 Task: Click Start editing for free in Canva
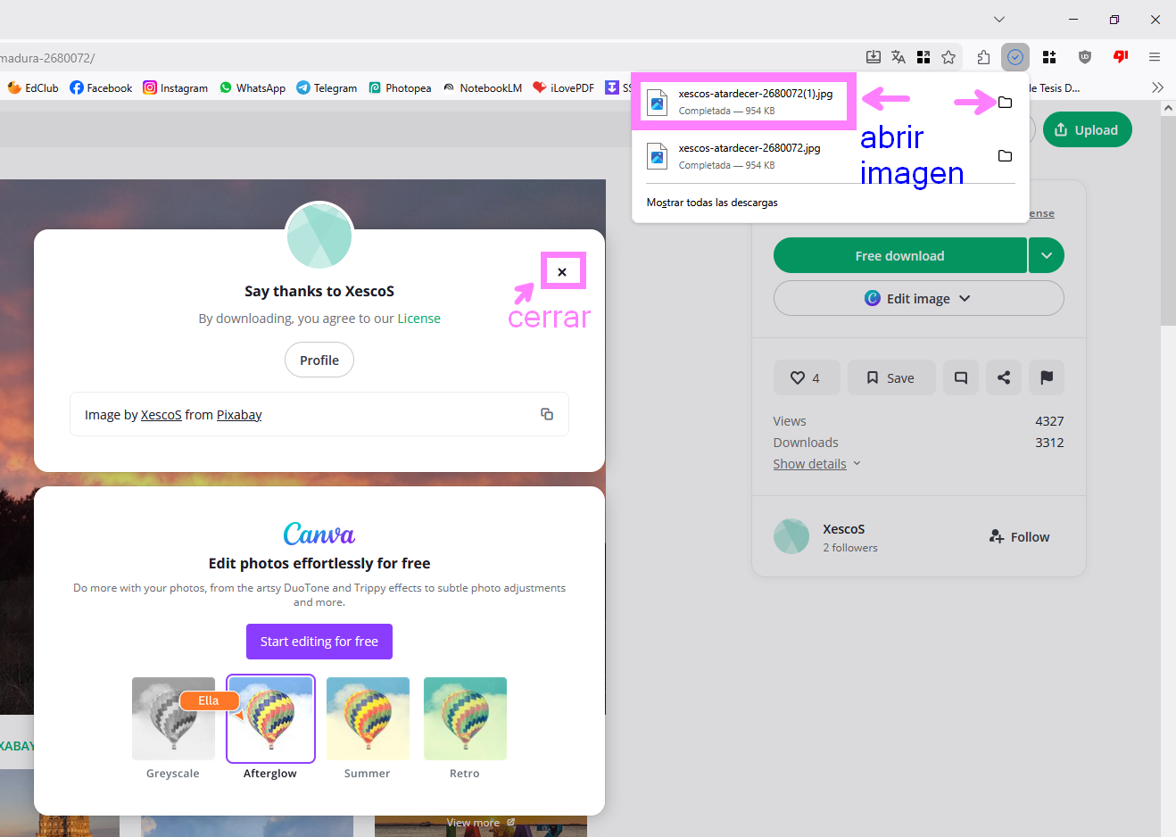point(319,642)
